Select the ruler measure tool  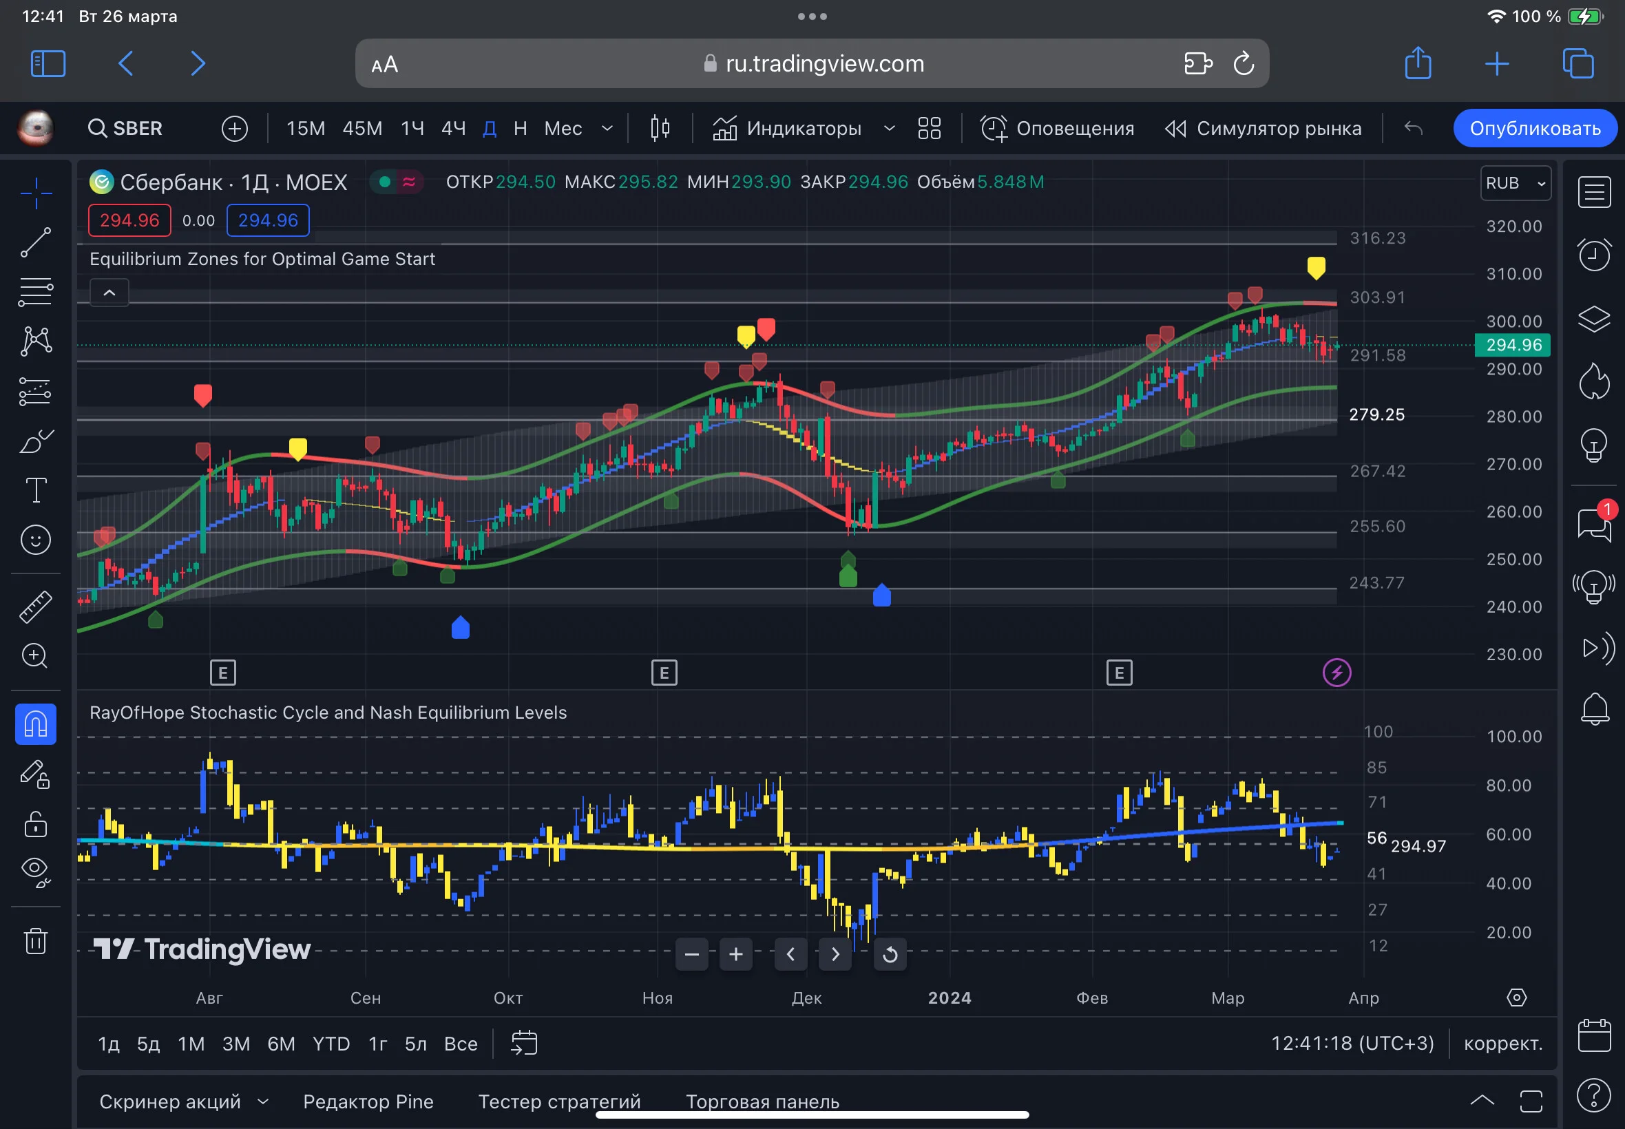point(35,606)
